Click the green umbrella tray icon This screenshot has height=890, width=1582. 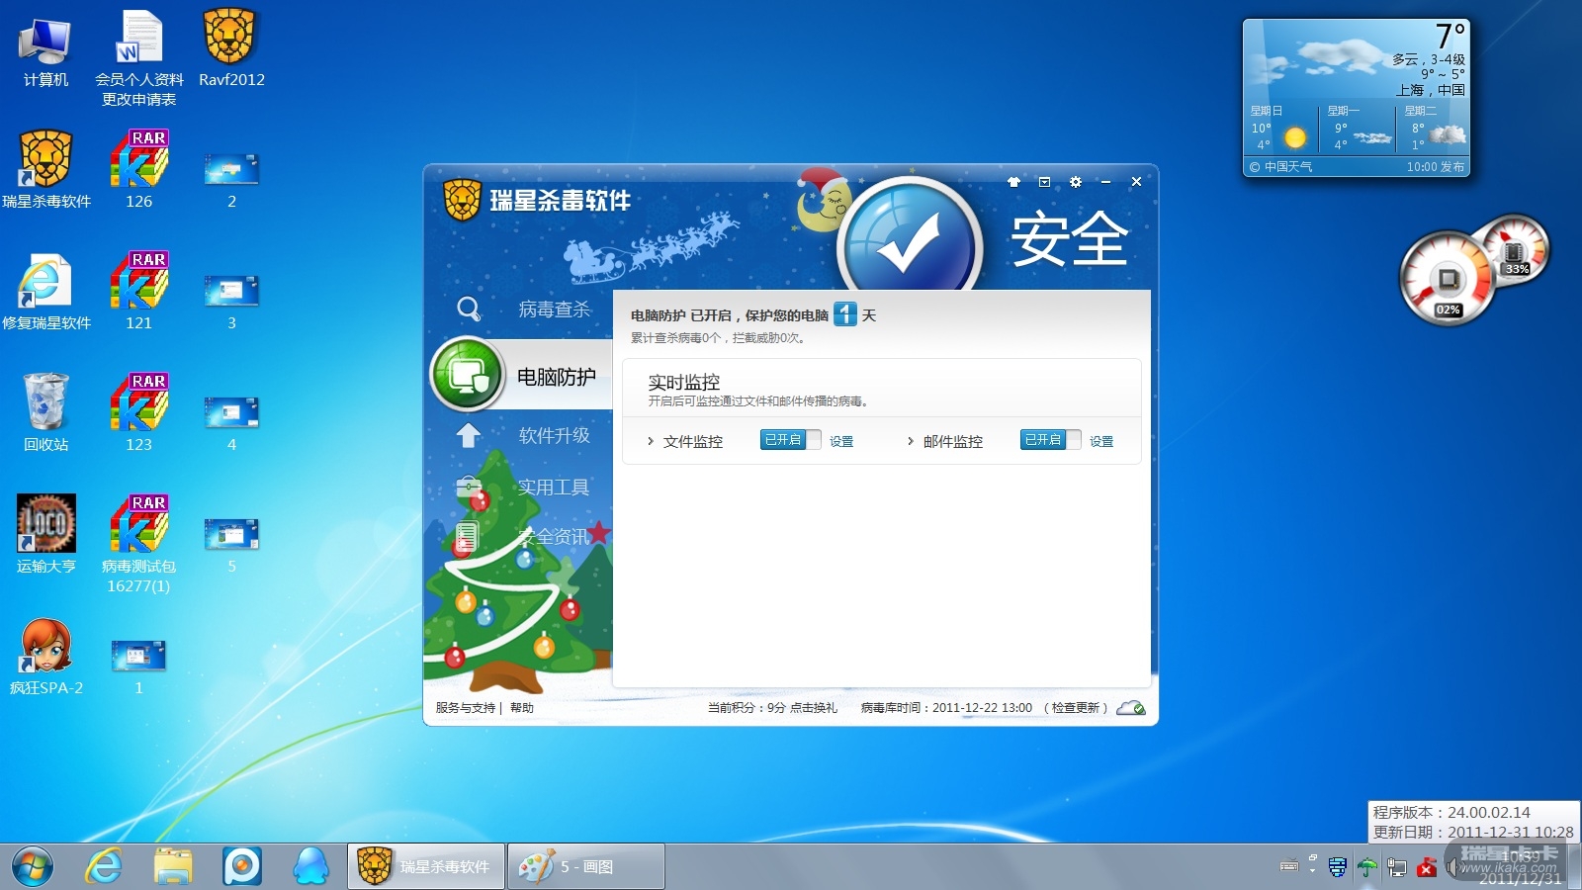(x=1366, y=867)
